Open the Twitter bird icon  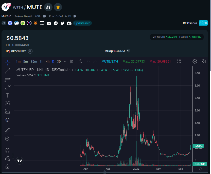pyautogui.click(x=62, y=23)
